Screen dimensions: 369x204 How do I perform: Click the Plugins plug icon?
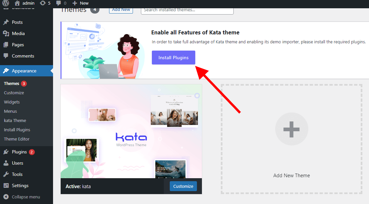pos(6,152)
